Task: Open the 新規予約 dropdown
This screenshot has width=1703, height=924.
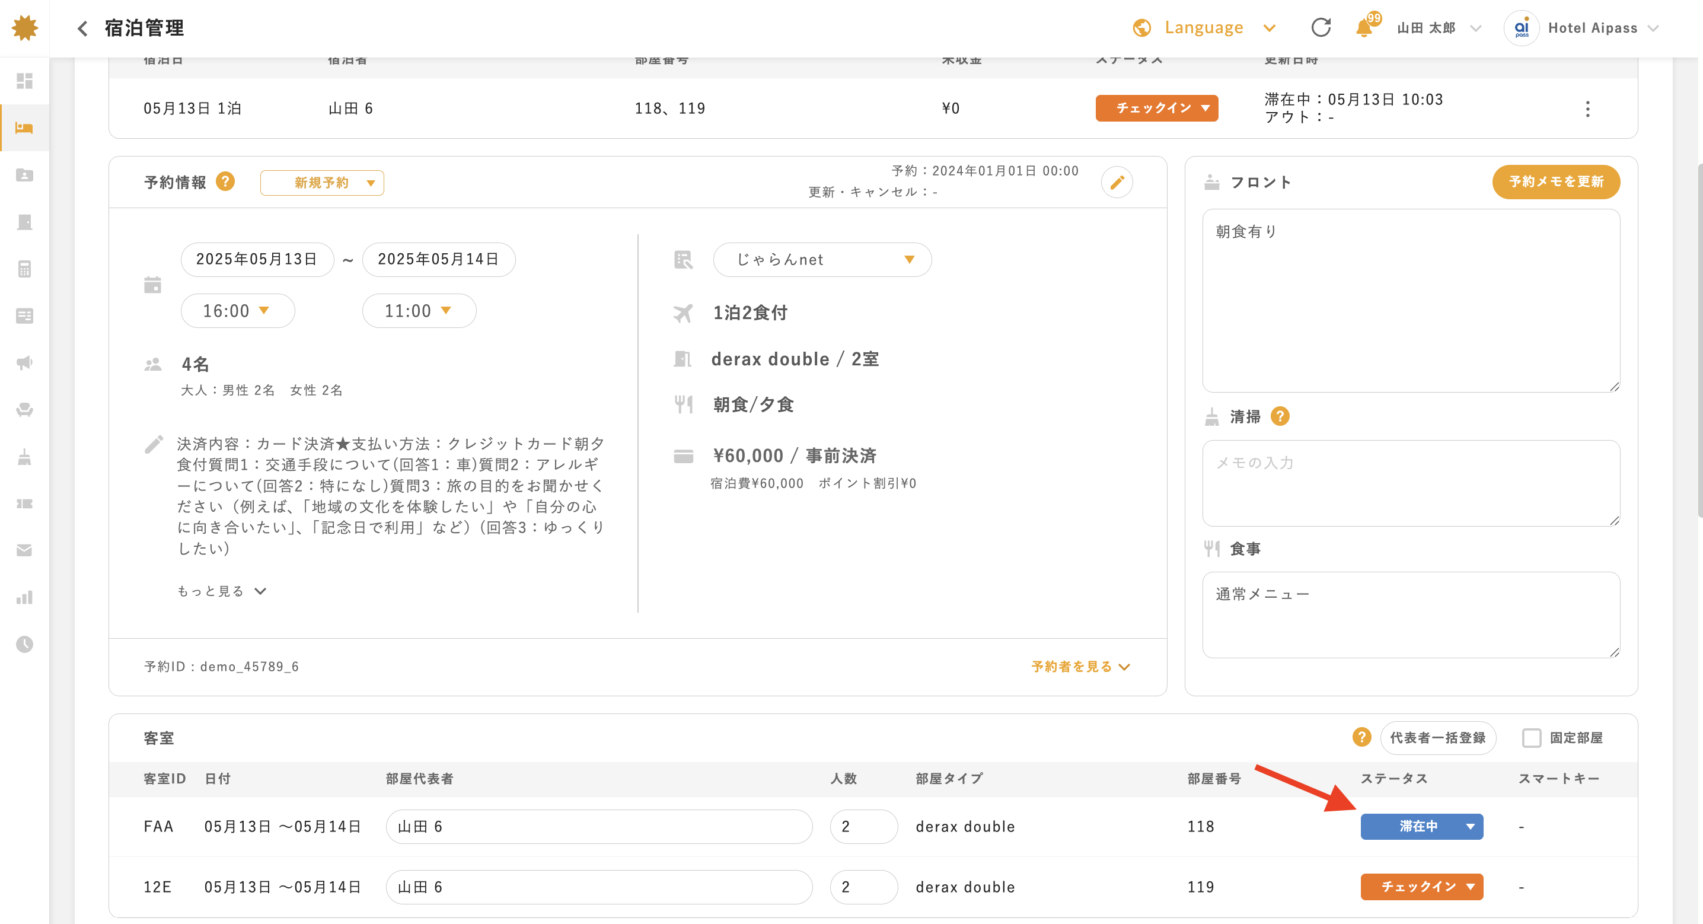Action: pos(322,183)
